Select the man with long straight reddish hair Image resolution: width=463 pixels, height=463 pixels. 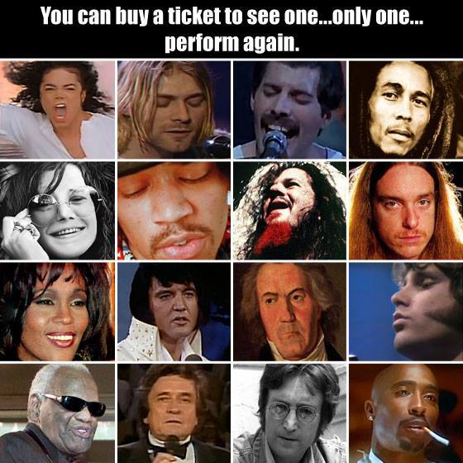click(406, 211)
